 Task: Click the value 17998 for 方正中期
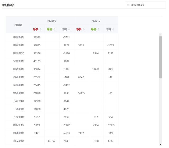37,101
